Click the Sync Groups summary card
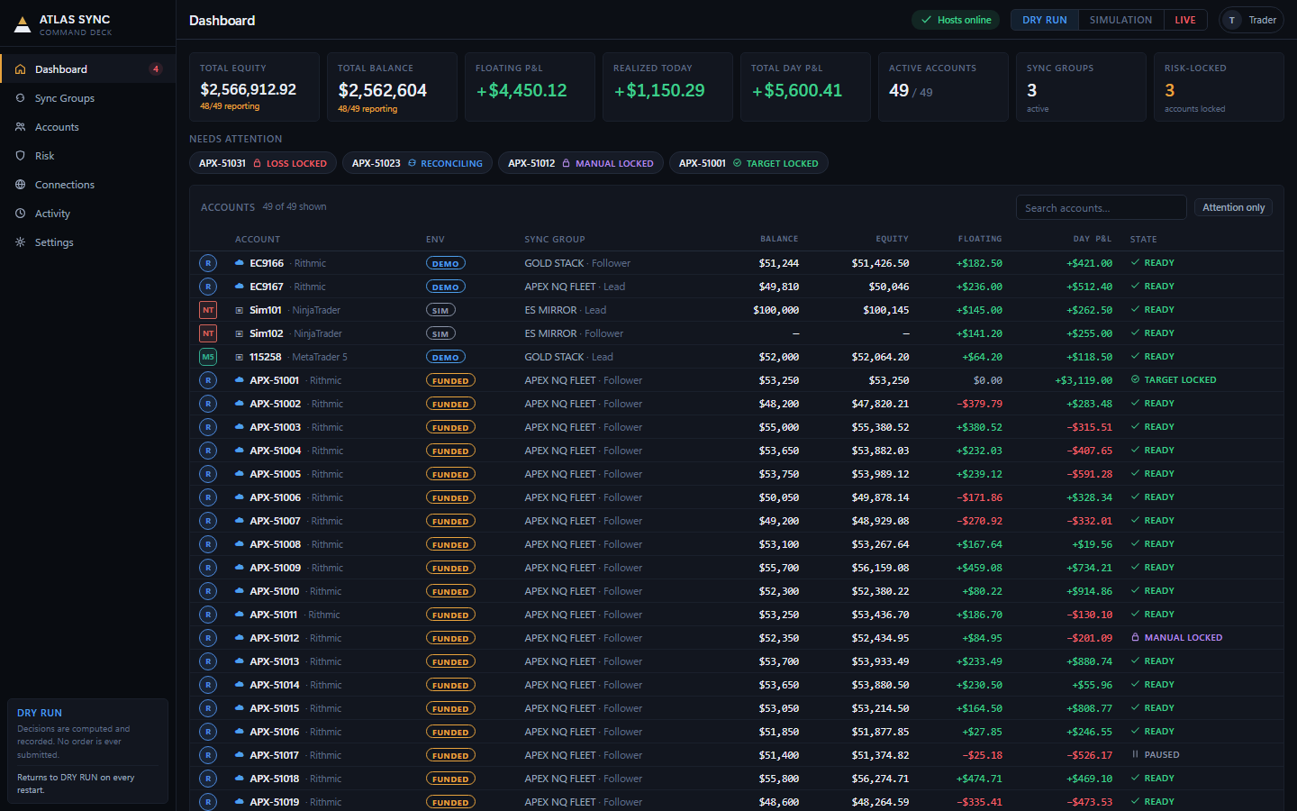The height and width of the screenshot is (811, 1297). 1081,87
